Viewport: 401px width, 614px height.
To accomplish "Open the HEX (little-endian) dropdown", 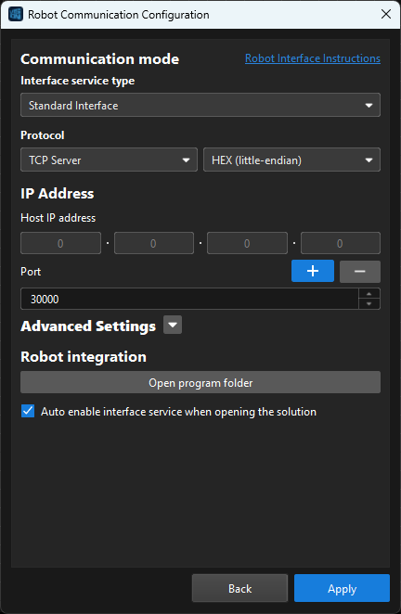I will (x=291, y=160).
